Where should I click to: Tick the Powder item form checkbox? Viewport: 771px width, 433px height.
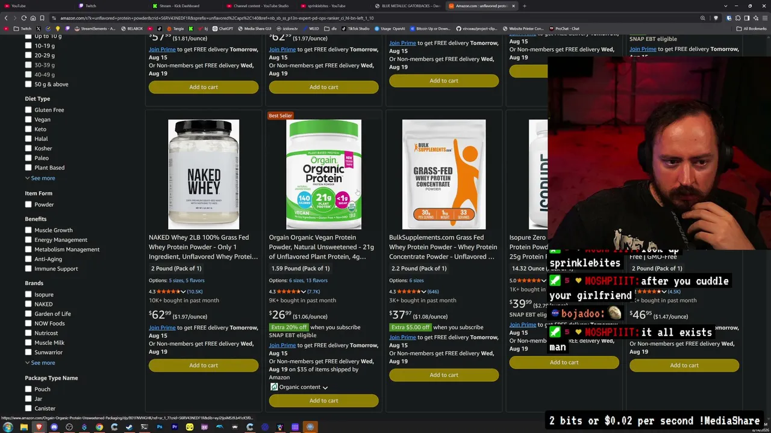(28, 204)
